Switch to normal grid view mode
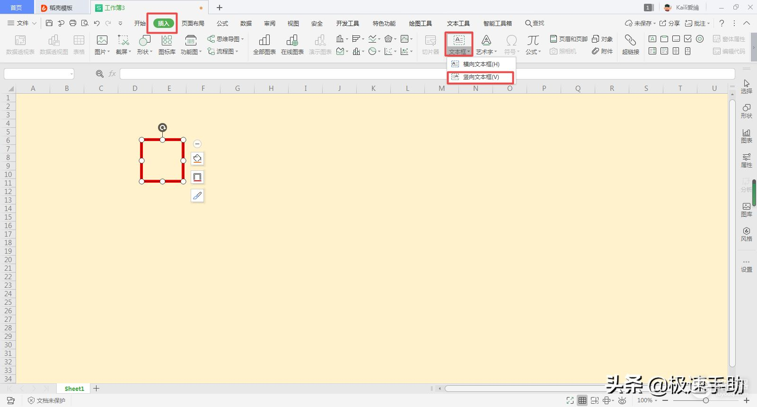The width and height of the screenshot is (757, 407). pos(582,400)
